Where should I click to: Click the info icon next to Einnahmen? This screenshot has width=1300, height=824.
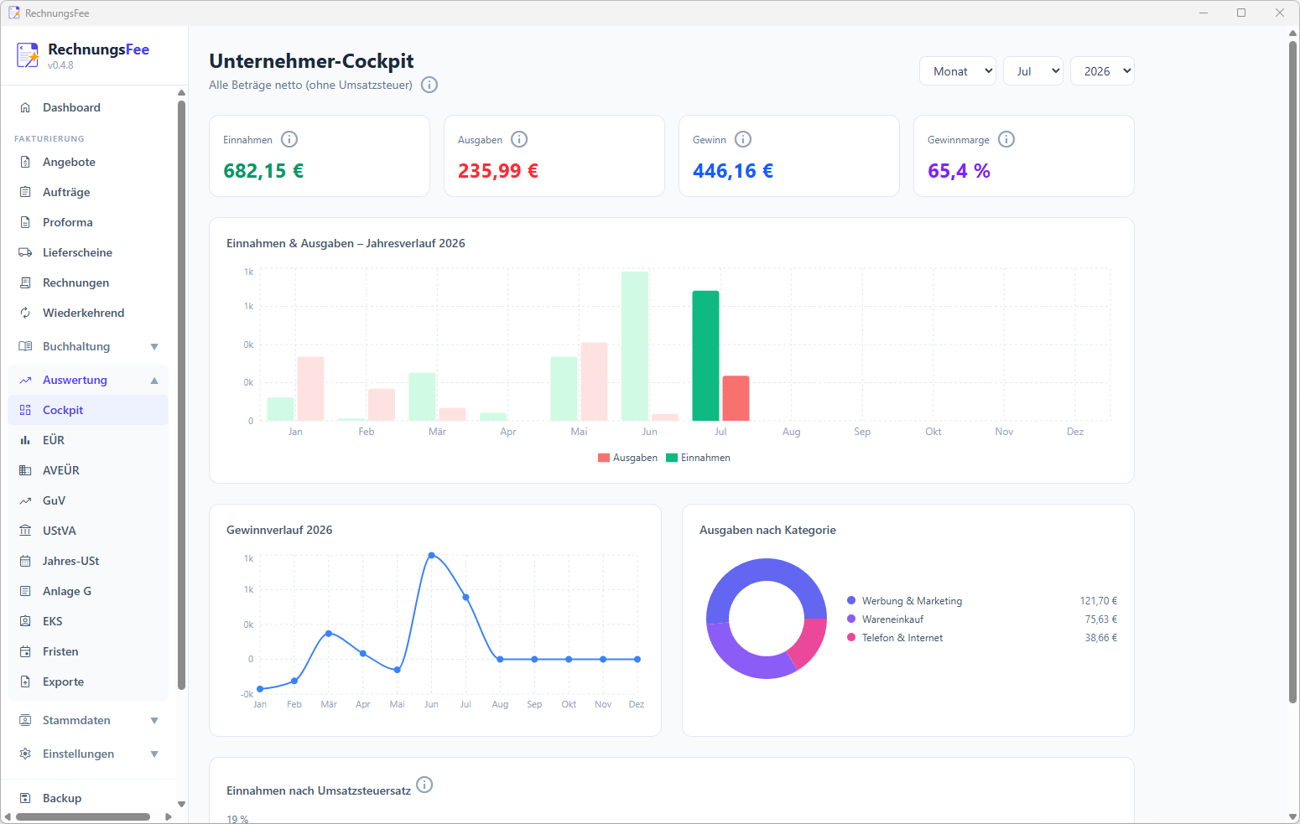[289, 139]
